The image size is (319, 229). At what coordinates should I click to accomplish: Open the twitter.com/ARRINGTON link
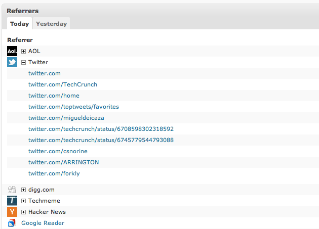(63, 162)
